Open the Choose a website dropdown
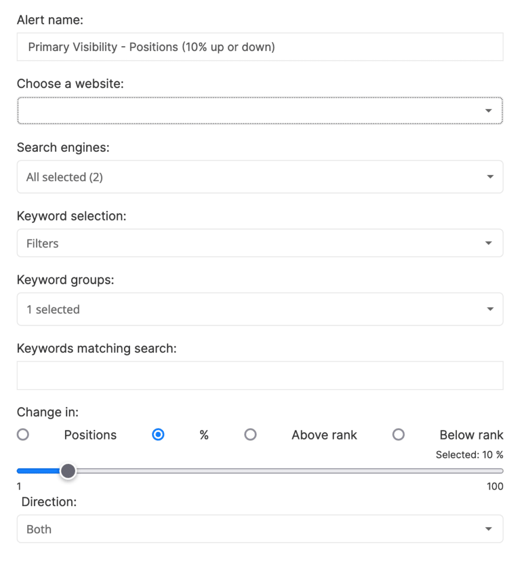The height and width of the screenshot is (569, 522). 260,111
